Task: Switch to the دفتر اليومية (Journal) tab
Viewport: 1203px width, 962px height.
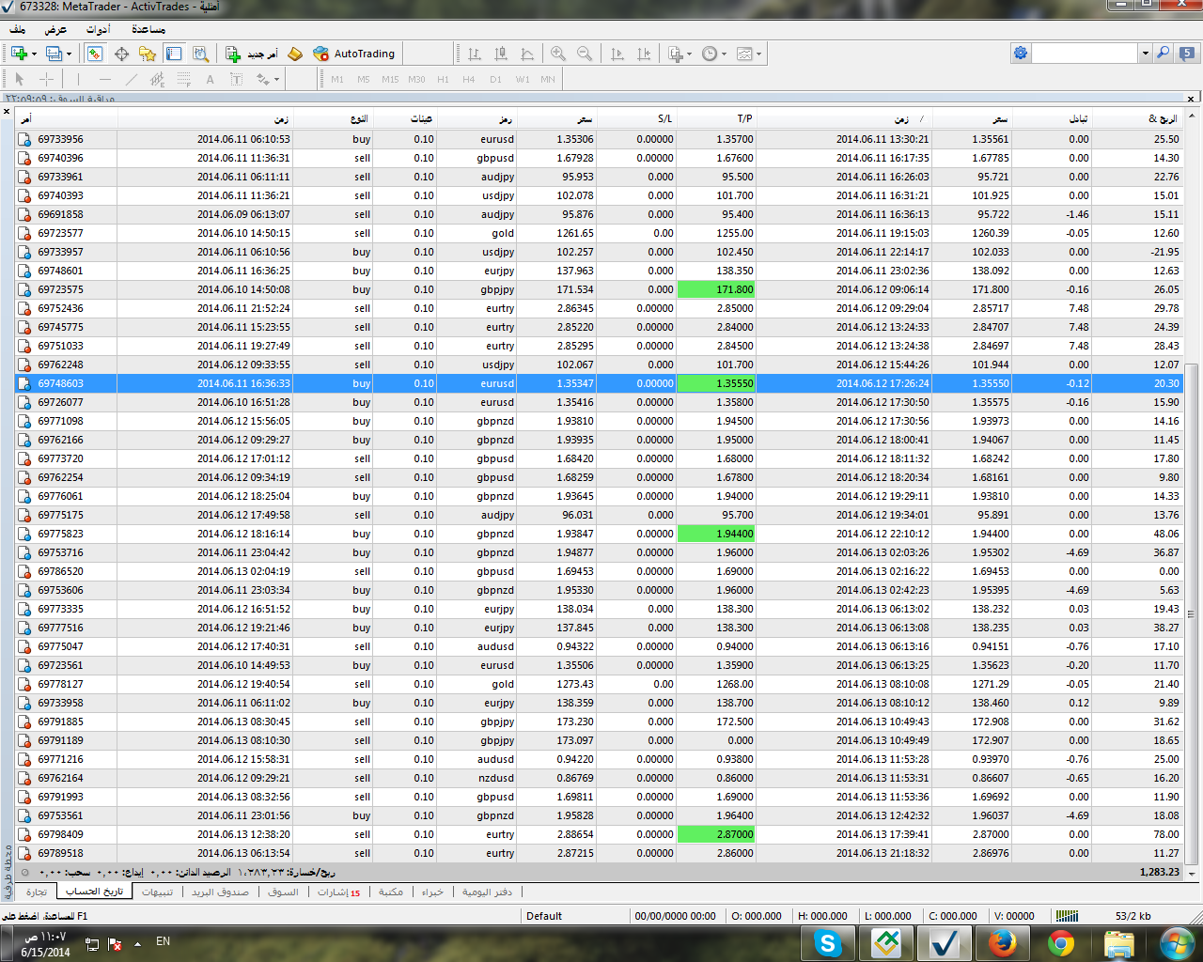Action: (487, 892)
